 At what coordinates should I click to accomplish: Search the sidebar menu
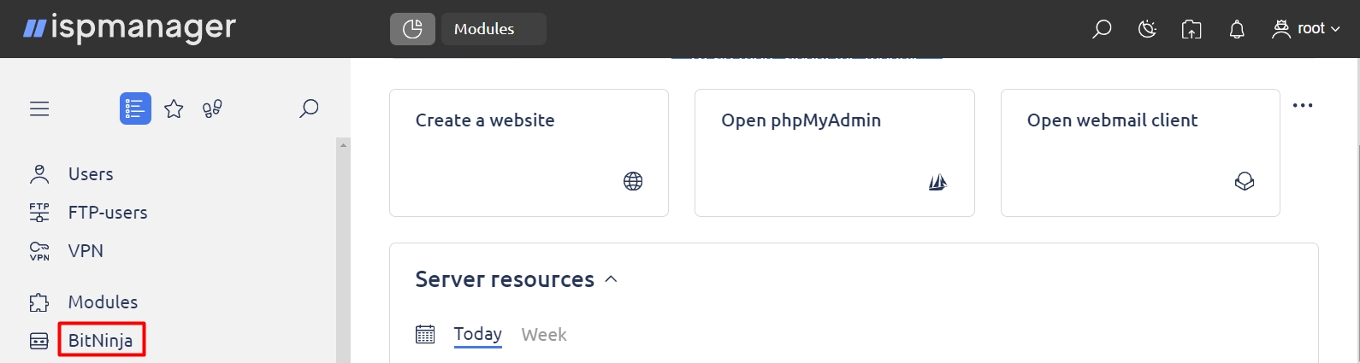(x=309, y=108)
